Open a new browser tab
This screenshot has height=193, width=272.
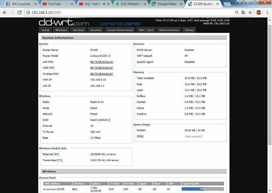(x=227, y=4)
